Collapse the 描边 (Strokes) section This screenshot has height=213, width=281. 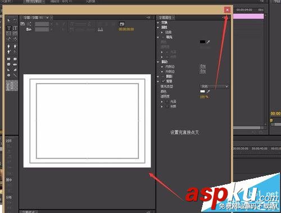pos(158,62)
